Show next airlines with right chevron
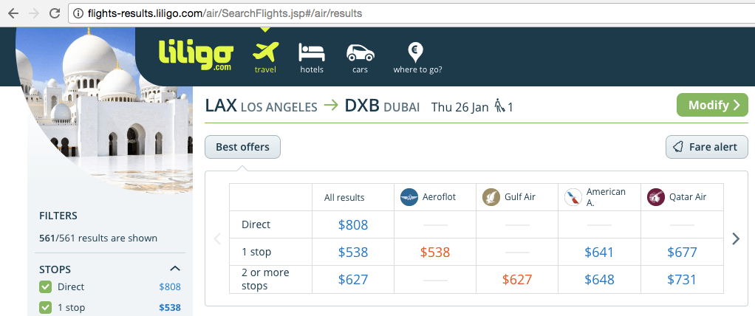Image resolution: width=755 pixels, height=316 pixels. coord(735,238)
